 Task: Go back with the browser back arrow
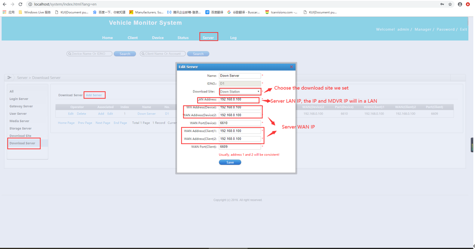[x=5, y=4]
